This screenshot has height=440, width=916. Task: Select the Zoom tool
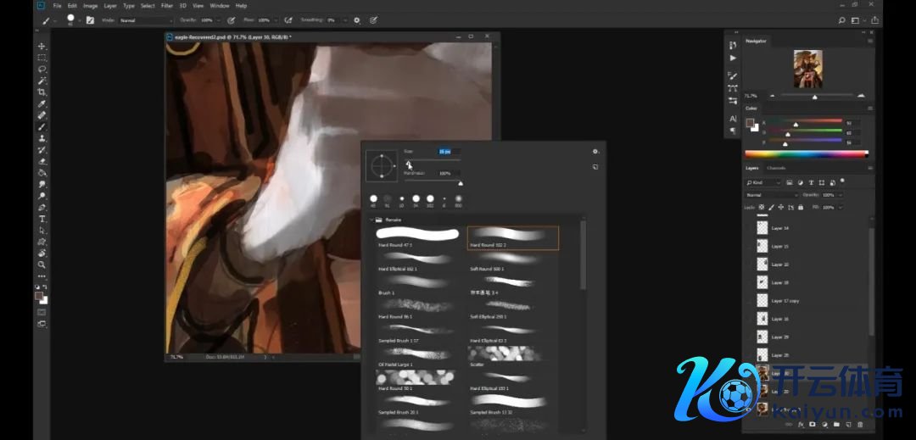pos(42,265)
